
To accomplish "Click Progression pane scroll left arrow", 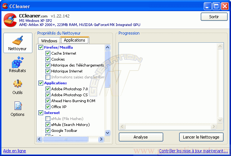I will (122, 127).
